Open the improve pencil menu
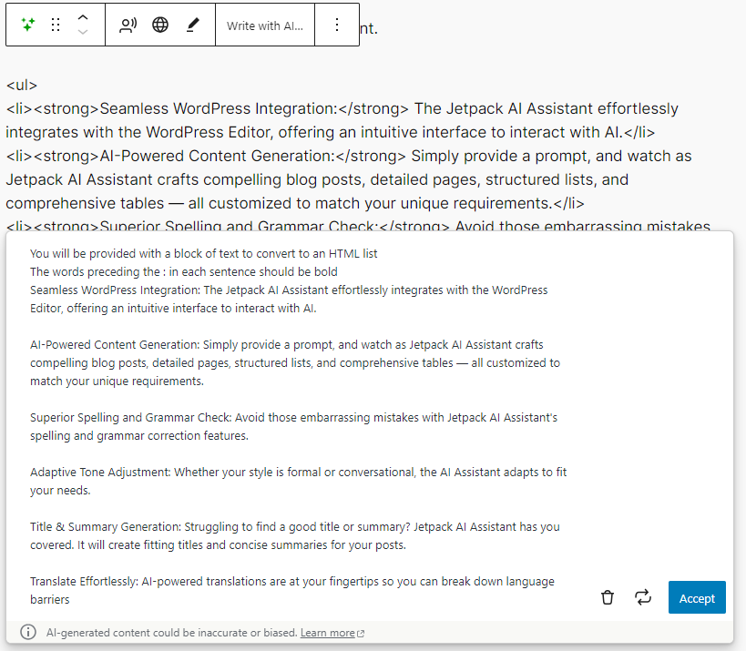 coord(192,25)
